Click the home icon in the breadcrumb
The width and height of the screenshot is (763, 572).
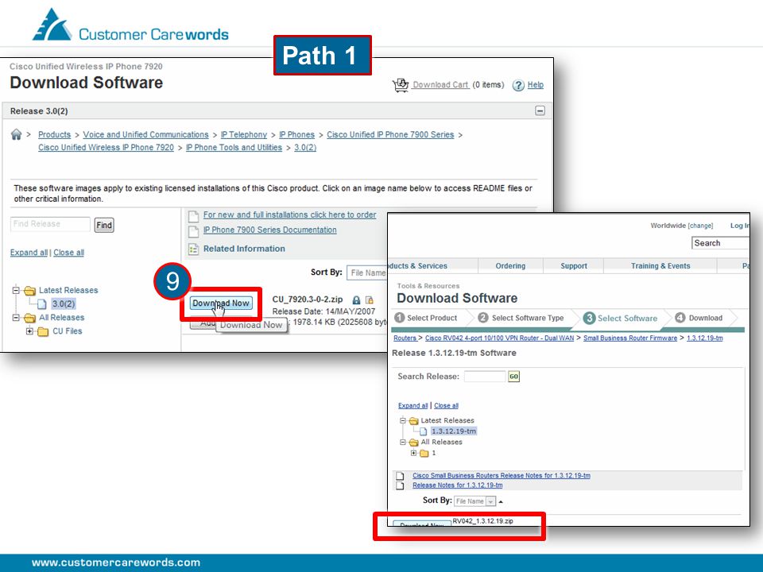(x=16, y=134)
